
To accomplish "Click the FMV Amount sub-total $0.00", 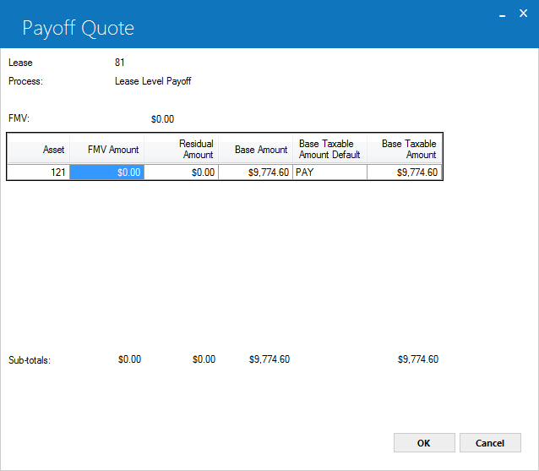I will pos(129,359).
